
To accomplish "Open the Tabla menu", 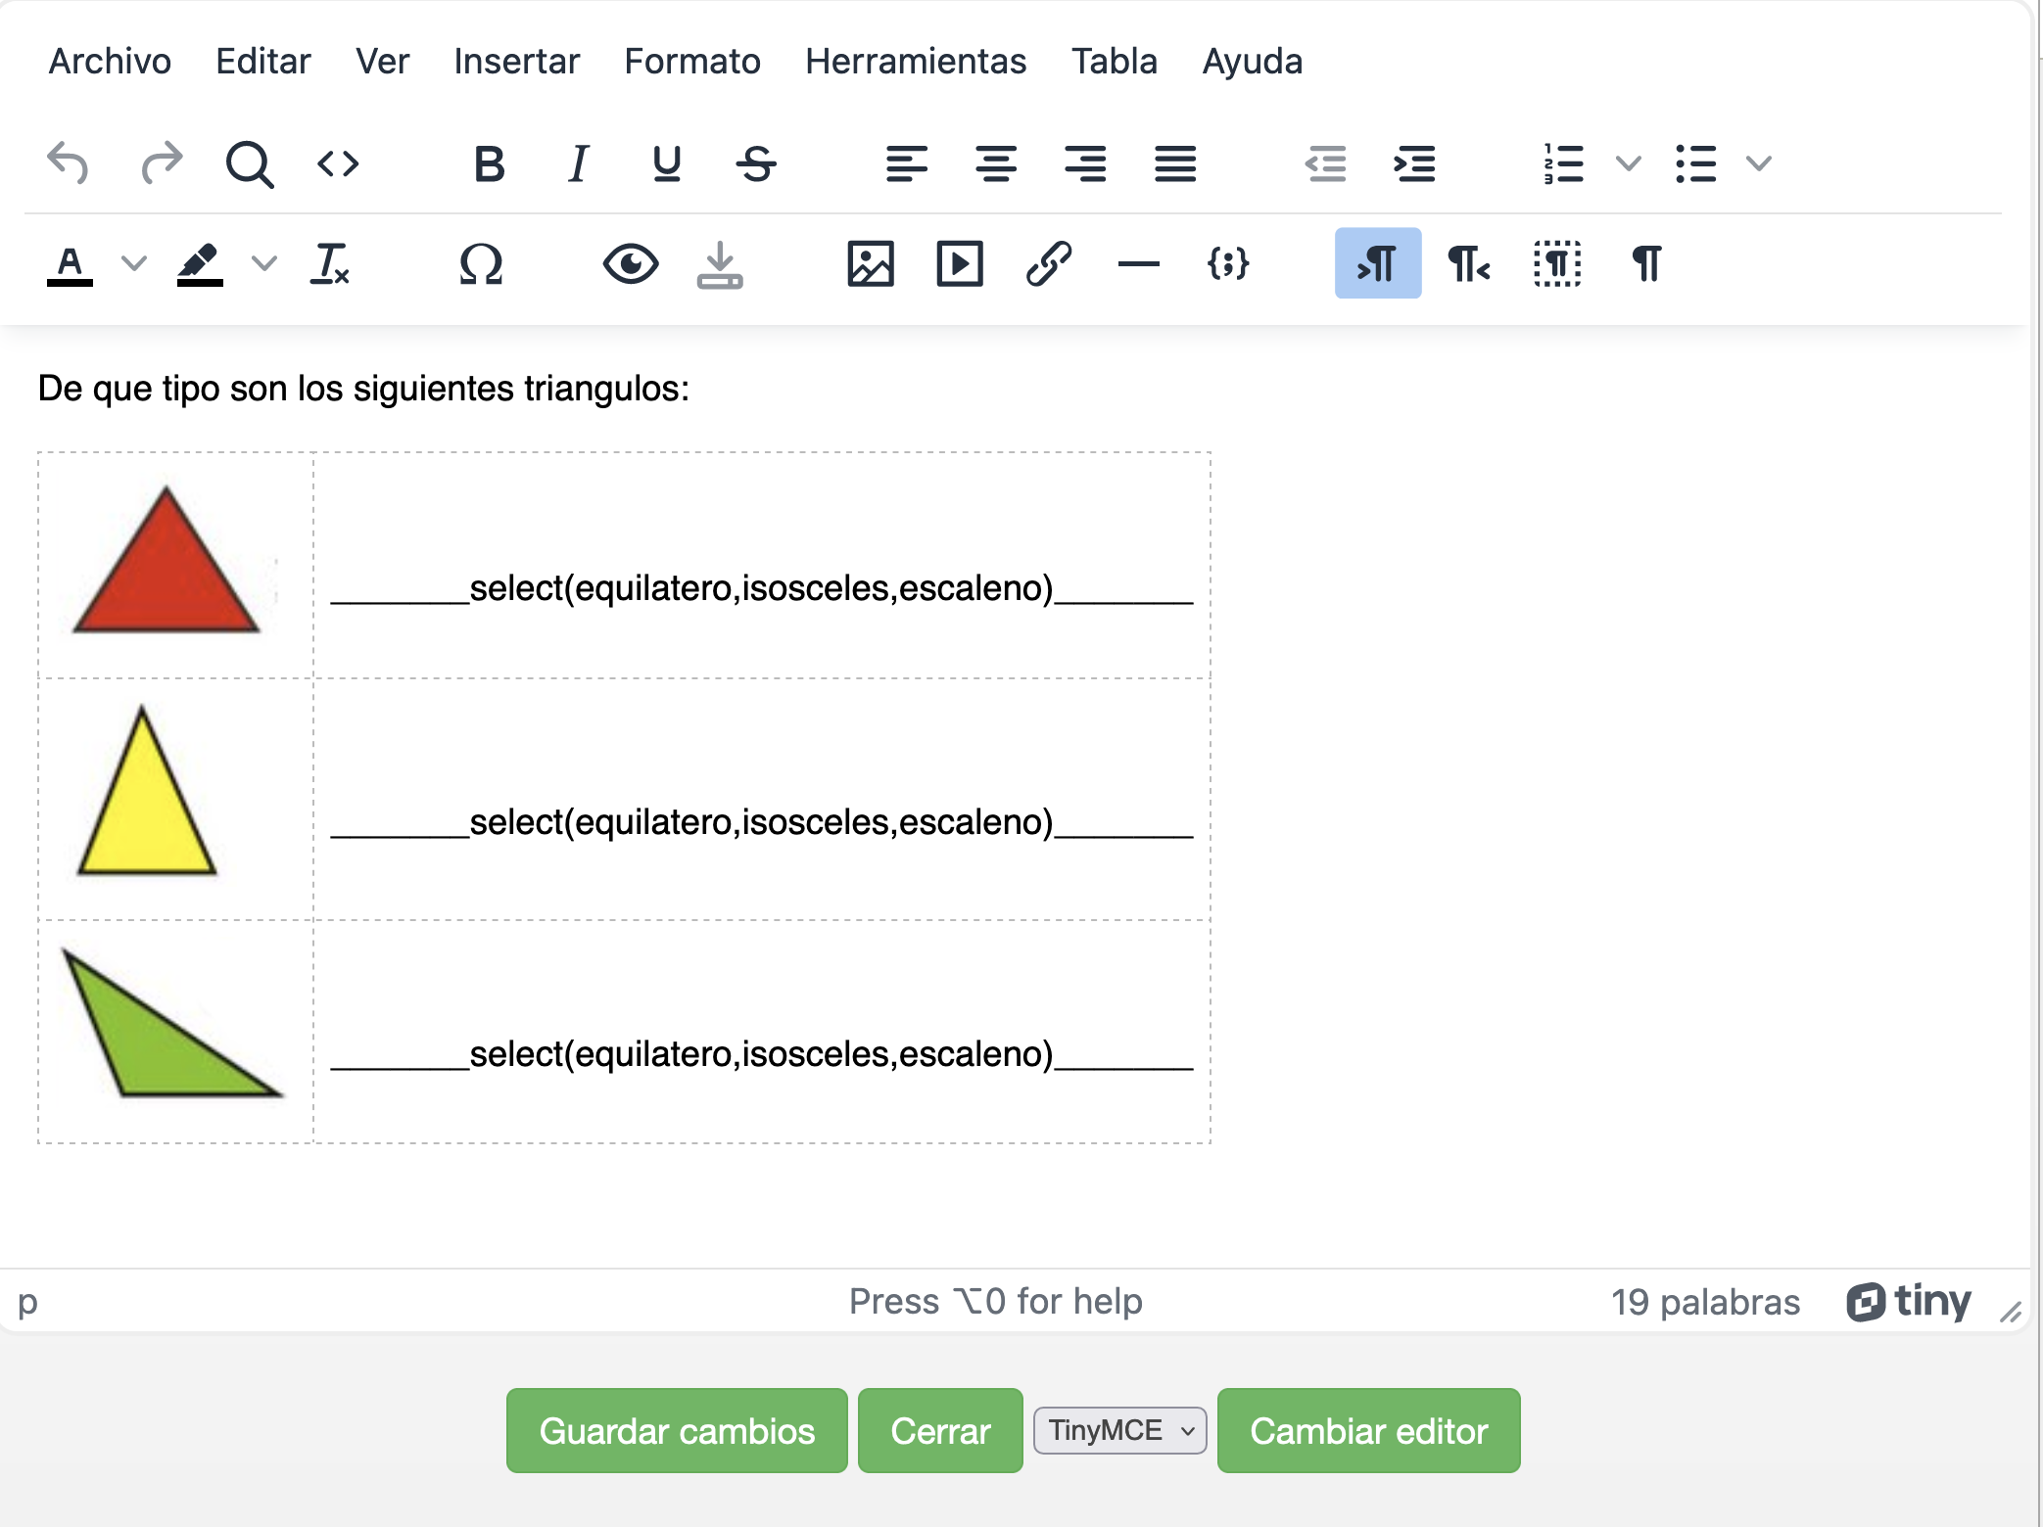I will (1114, 61).
